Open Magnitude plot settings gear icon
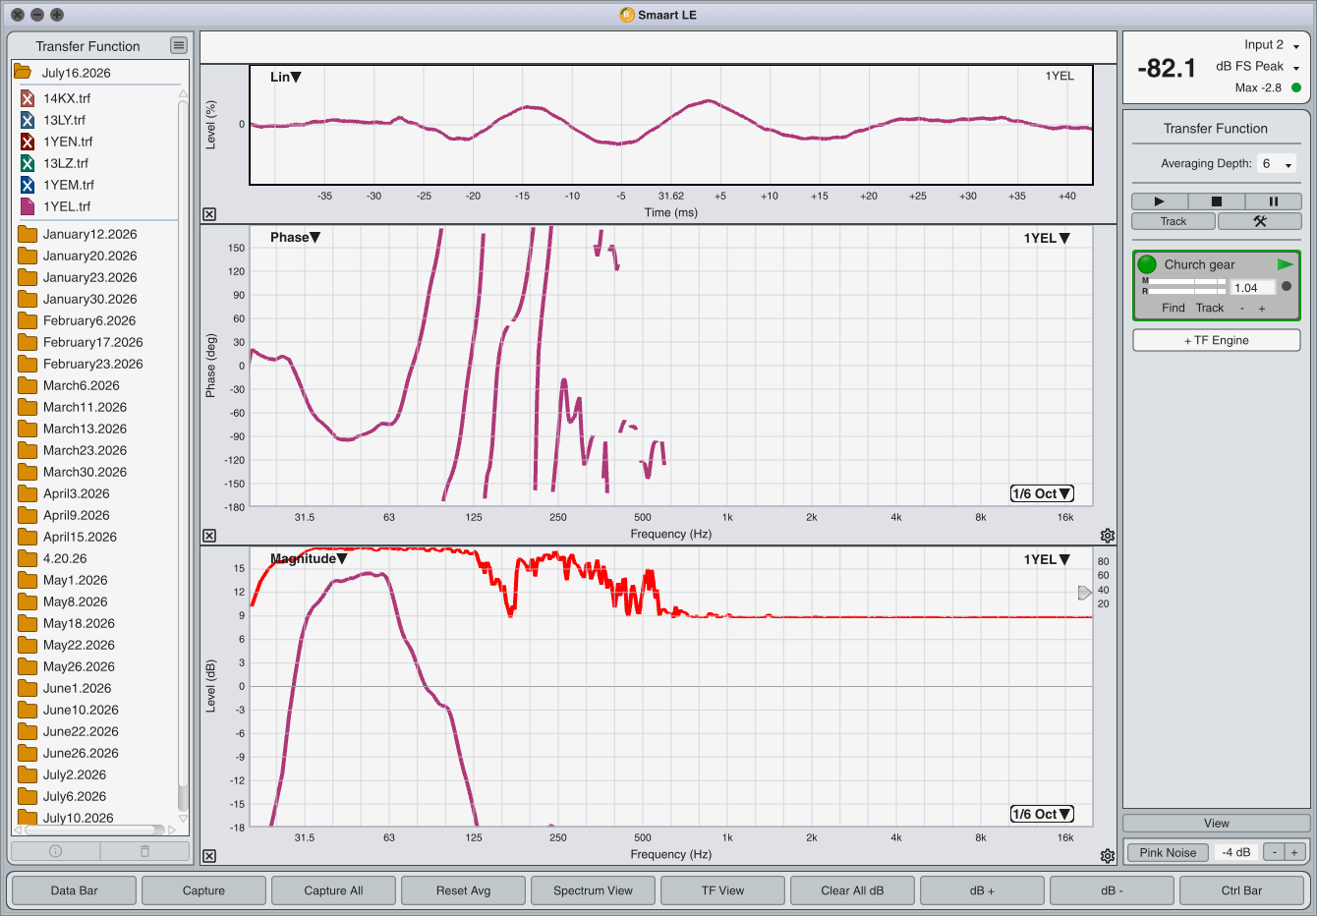 (1108, 856)
